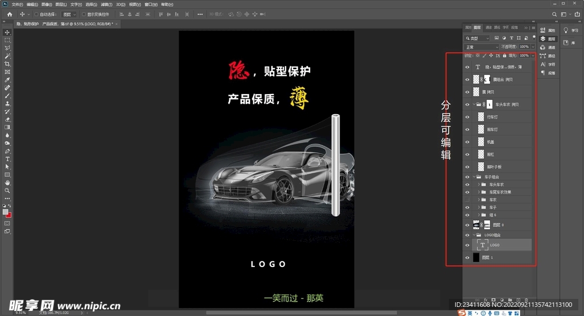Select the Magic Wand tool
584x316 pixels.
(x=7, y=56)
